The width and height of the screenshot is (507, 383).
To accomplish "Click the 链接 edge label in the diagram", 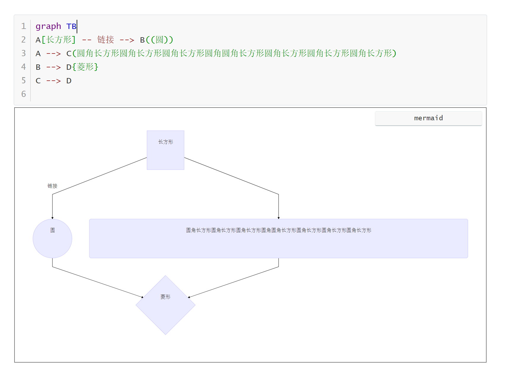I will (52, 186).
